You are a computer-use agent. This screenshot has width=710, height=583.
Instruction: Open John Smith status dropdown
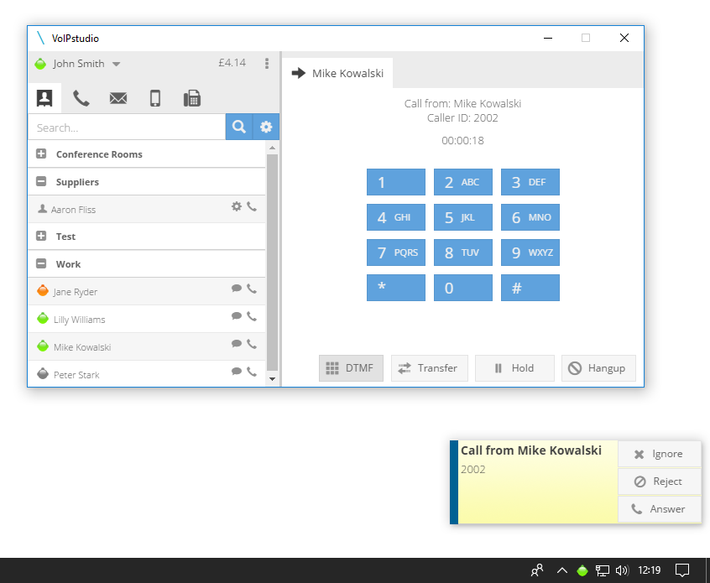coord(117,64)
